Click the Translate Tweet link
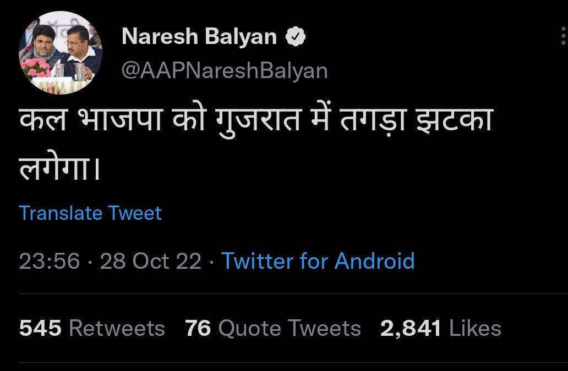This screenshot has height=371, width=568. [x=90, y=213]
